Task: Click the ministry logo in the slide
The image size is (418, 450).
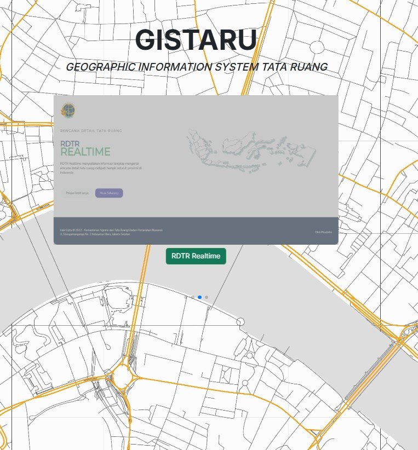Action: click(x=68, y=111)
